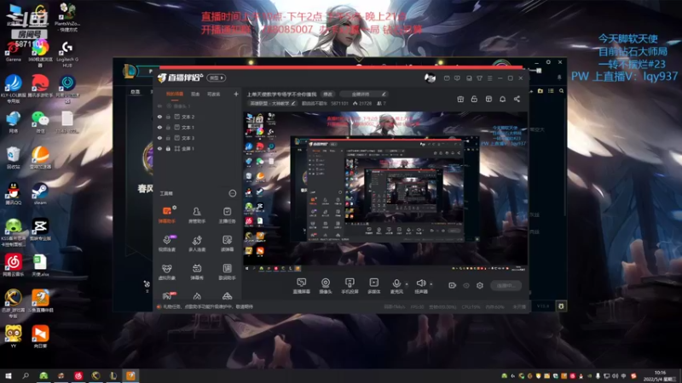Click the gift box icon above preview
Image resolution: width=682 pixels, height=383 pixels.
point(460,99)
